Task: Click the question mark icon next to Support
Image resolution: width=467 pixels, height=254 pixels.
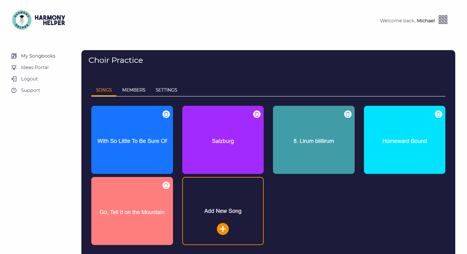Action: 14,90
